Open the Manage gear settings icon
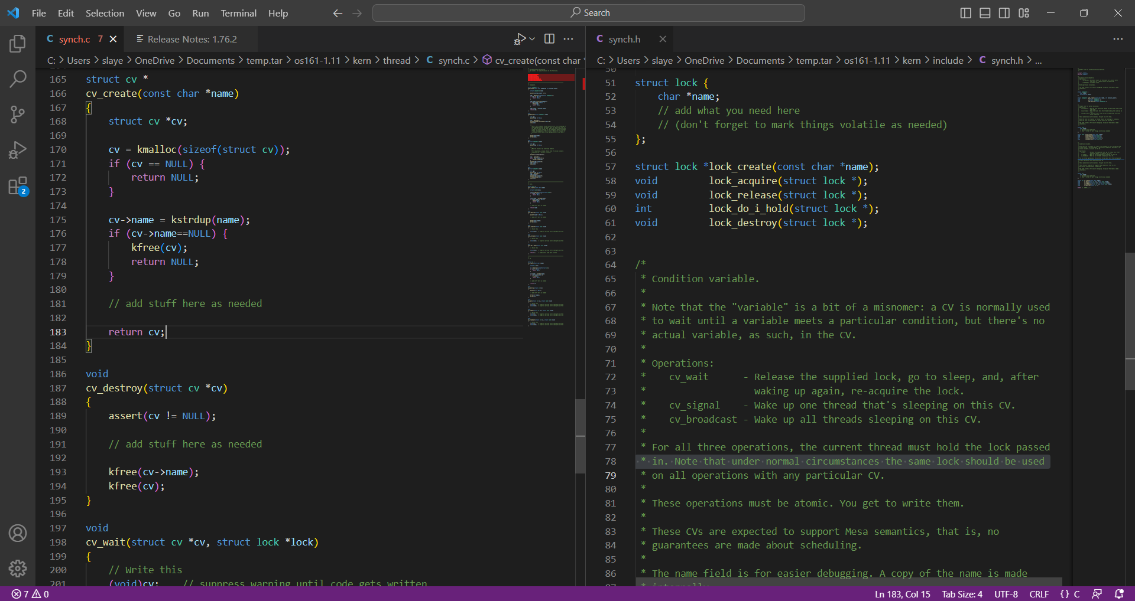The height and width of the screenshot is (601, 1135). point(18,569)
